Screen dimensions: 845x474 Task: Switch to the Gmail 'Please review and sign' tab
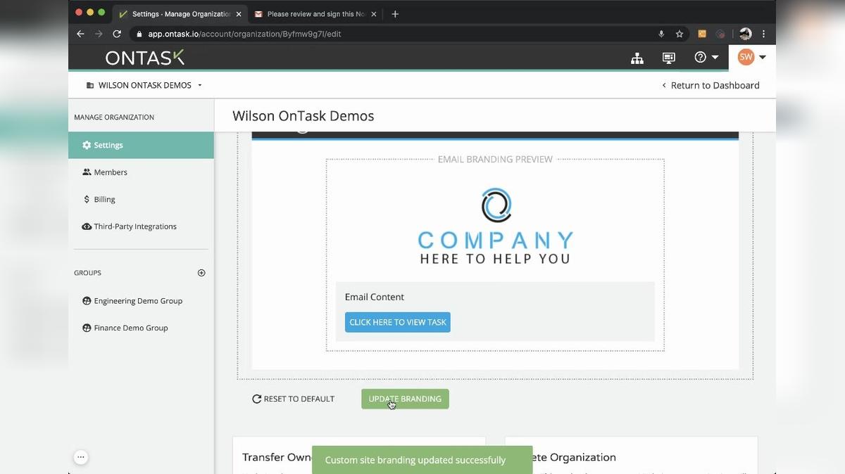click(315, 14)
